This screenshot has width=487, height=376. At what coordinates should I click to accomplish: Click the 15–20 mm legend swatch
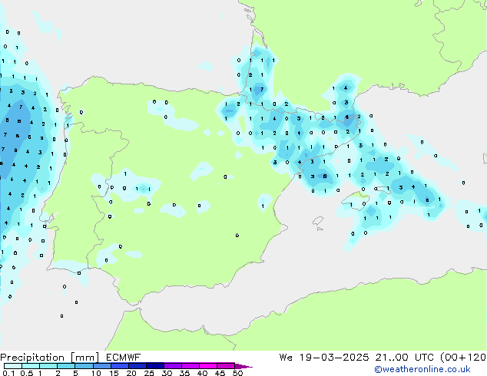[120, 366]
